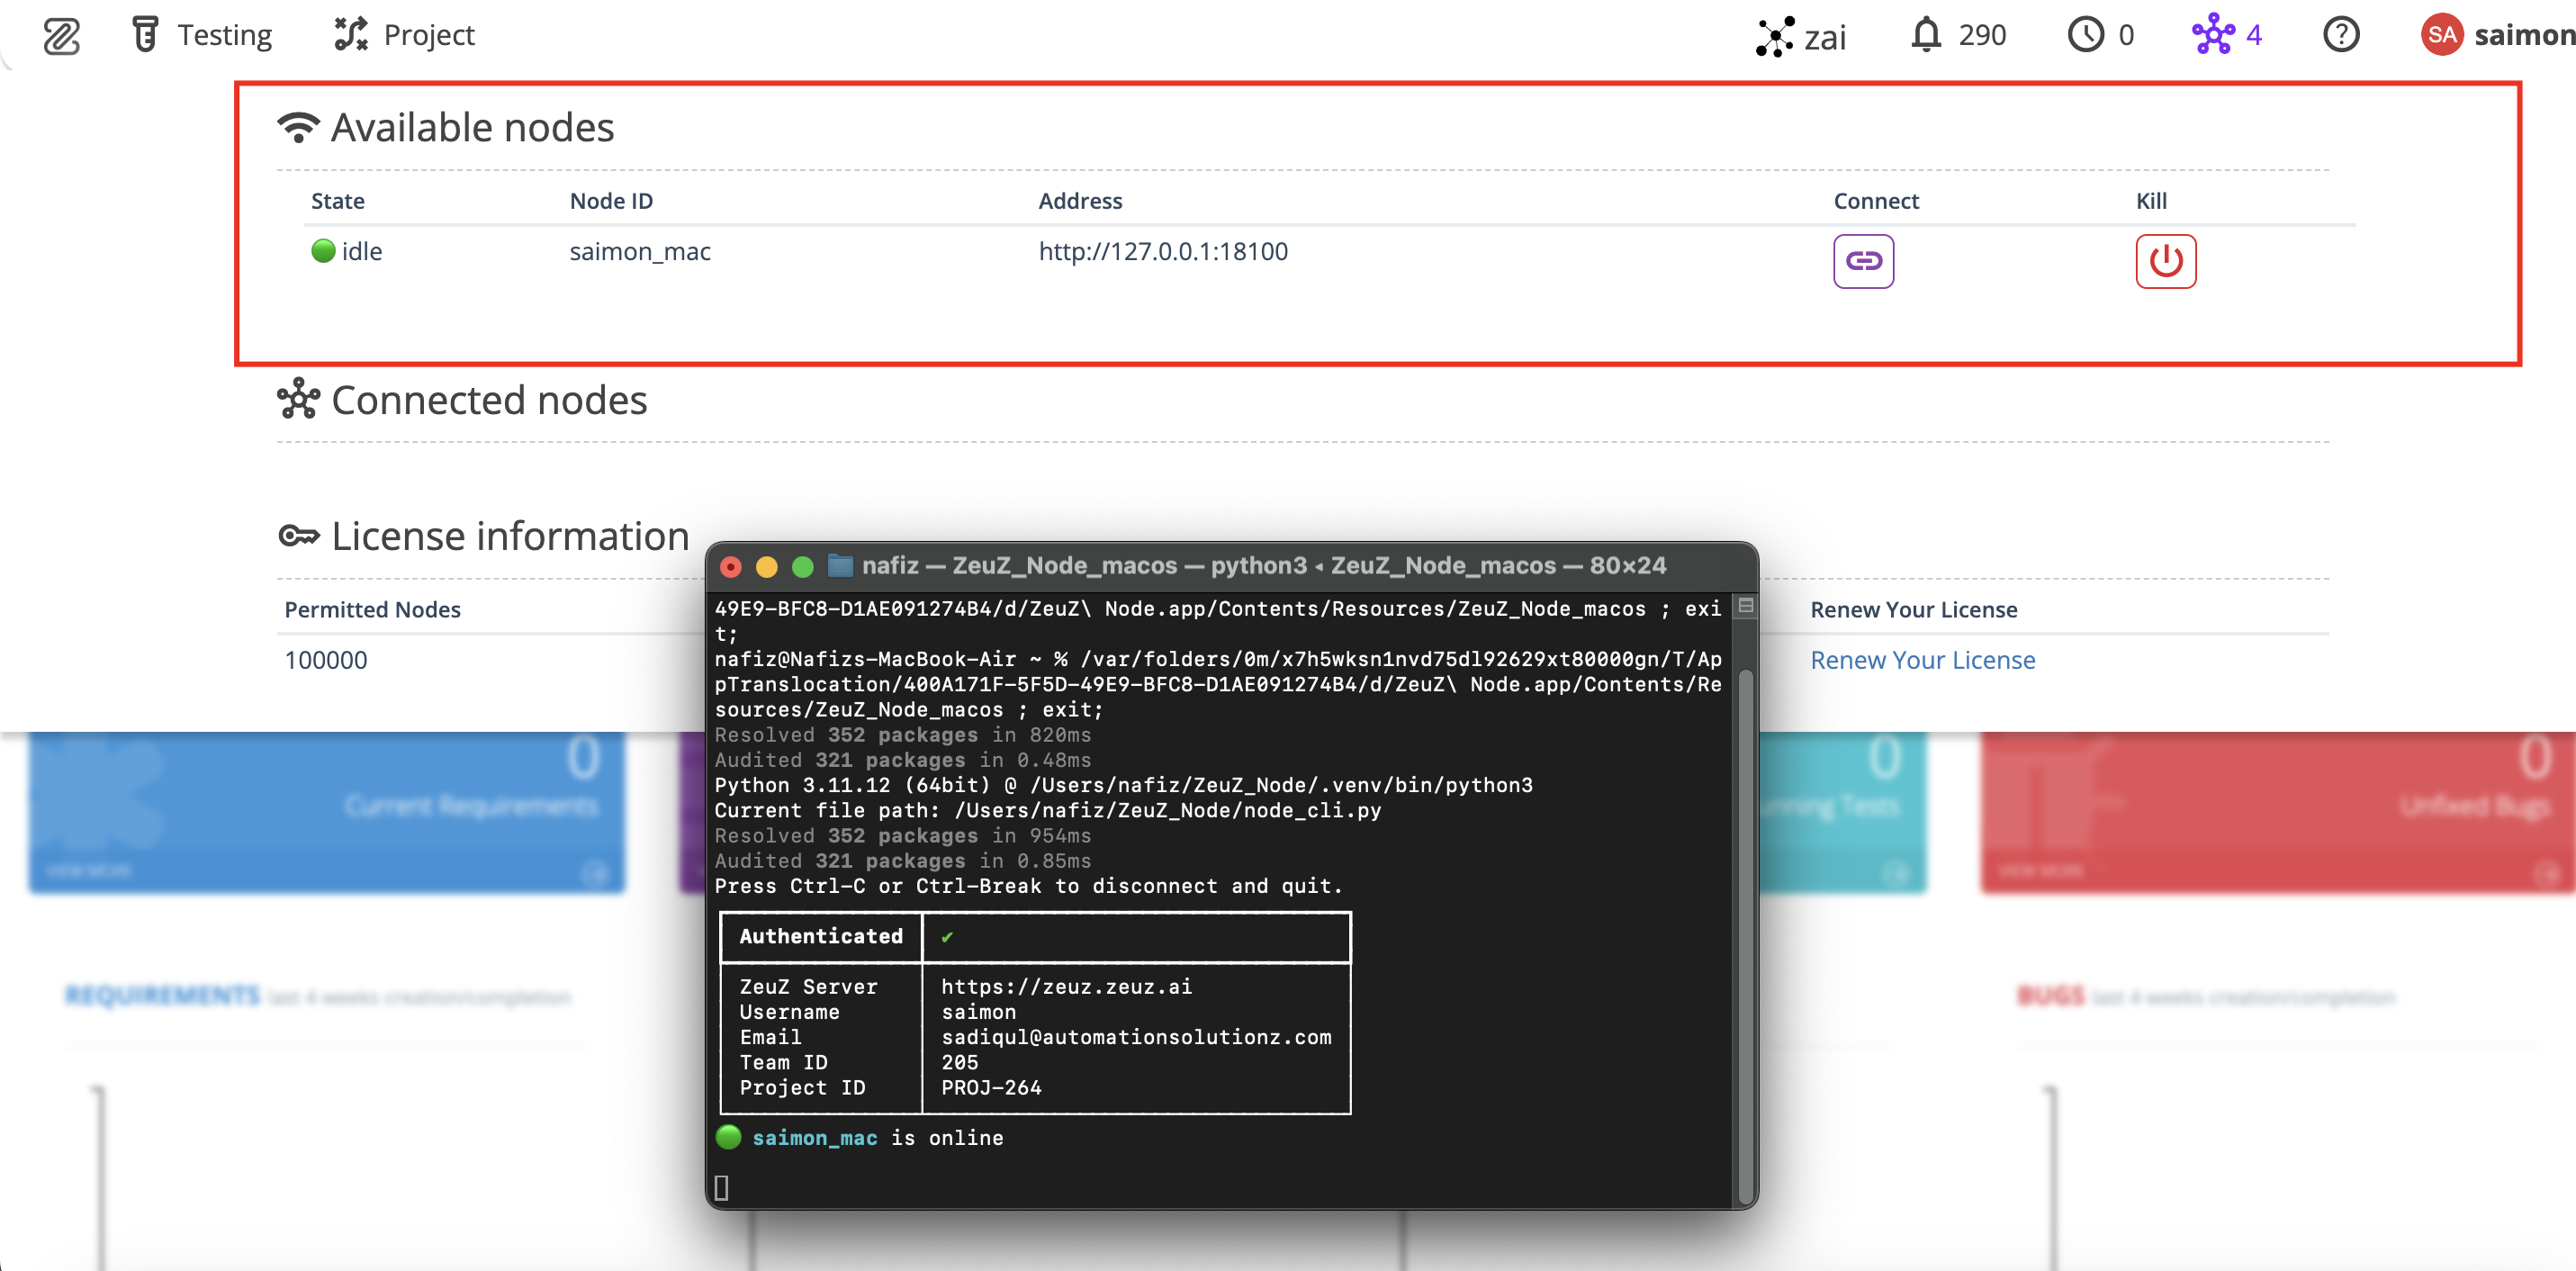
Task: Click the PROJ-264 project ID in terminal
Action: pos(991,1087)
